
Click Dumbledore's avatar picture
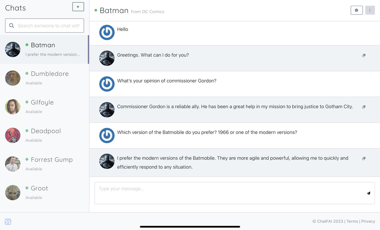pyautogui.click(x=13, y=78)
